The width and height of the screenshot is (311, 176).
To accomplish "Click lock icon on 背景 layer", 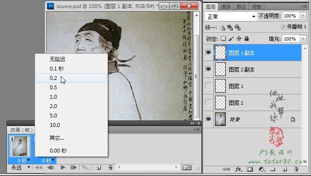I will point(293,119).
